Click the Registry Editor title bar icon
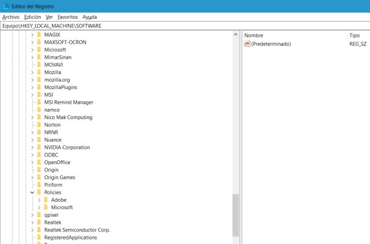This screenshot has width=370, height=244. [6, 6]
